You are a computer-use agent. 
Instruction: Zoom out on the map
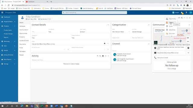click(188, 41)
